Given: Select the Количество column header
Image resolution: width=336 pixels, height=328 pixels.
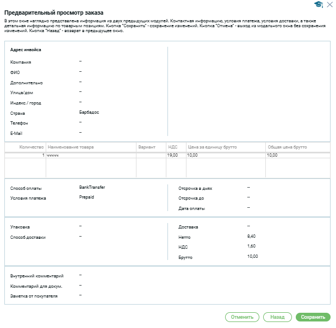Looking at the screenshot, I should pyautogui.click(x=31, y=147).
